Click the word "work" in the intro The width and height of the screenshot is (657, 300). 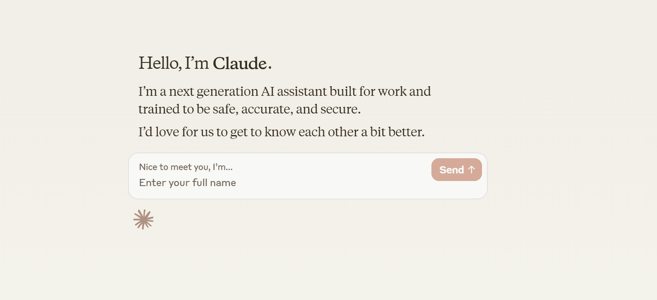[x=392, y=92]
